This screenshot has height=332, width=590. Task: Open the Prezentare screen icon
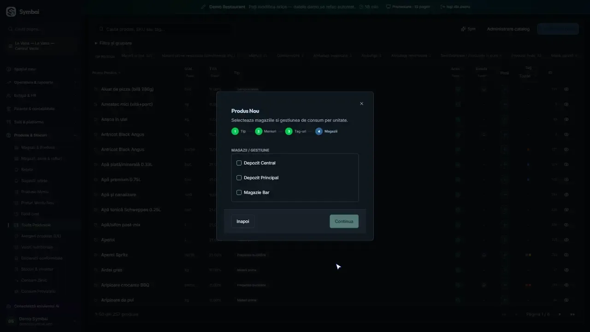coord(389,7)
